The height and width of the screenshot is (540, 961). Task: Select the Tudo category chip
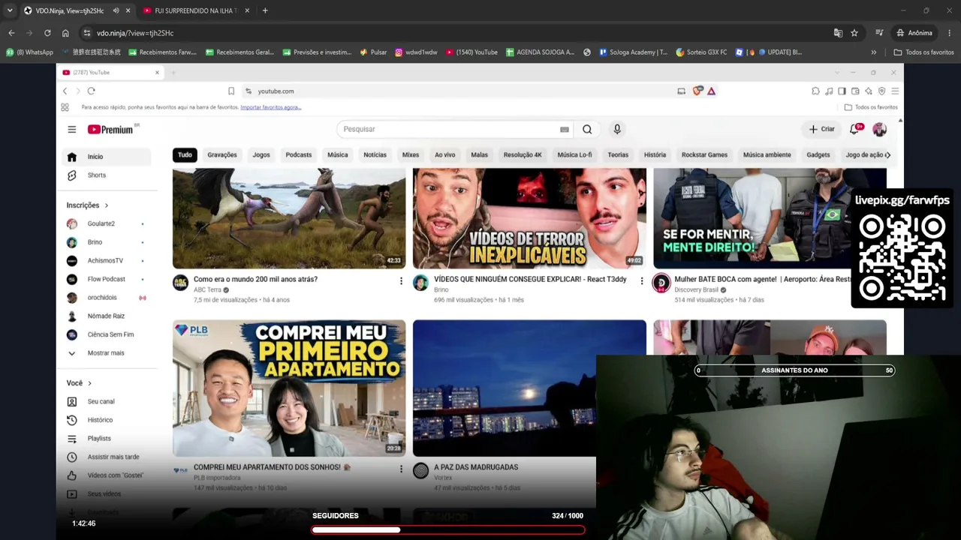(185, 155)
